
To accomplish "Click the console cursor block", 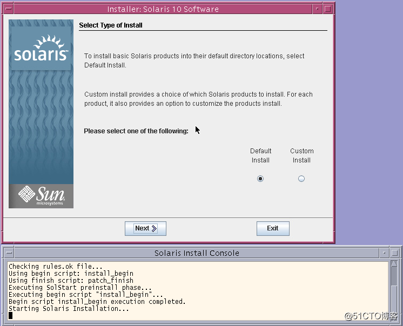I will pyautogui.click(x=11, y=316).
